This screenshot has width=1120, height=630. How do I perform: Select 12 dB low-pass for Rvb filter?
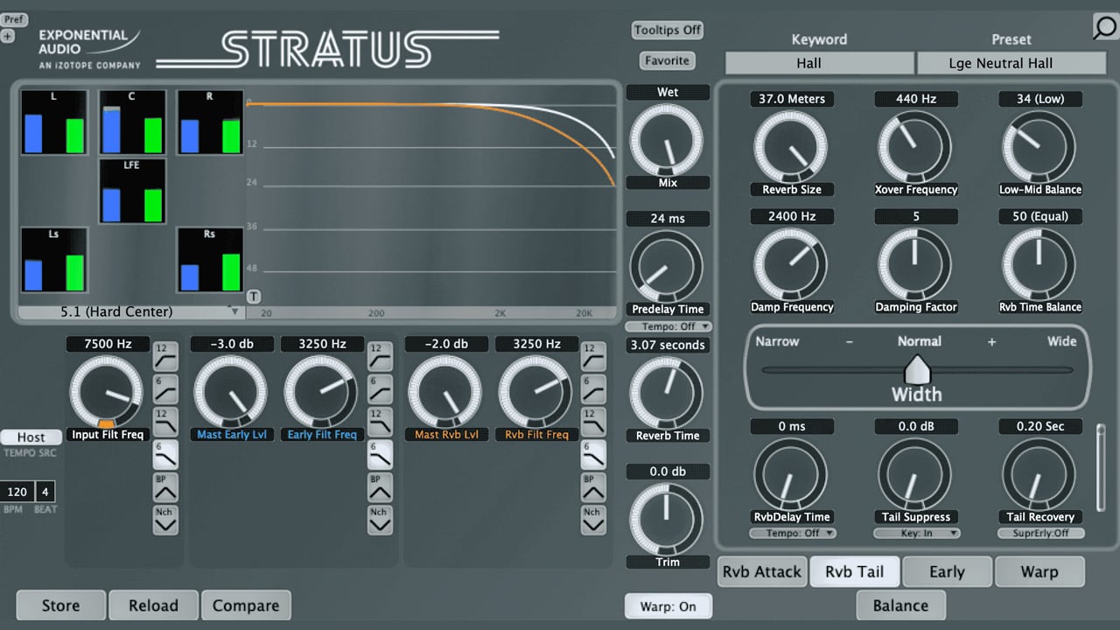[x=593, y=422]
